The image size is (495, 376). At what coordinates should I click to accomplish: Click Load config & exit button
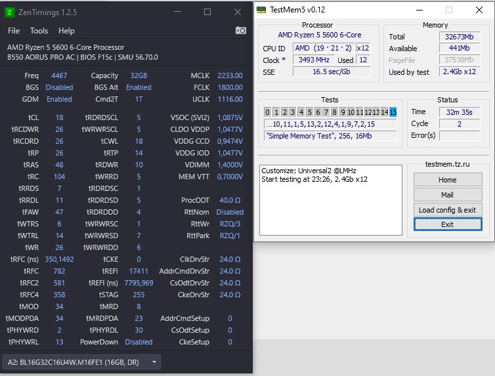pyautogui.click(x=448, y=210)
